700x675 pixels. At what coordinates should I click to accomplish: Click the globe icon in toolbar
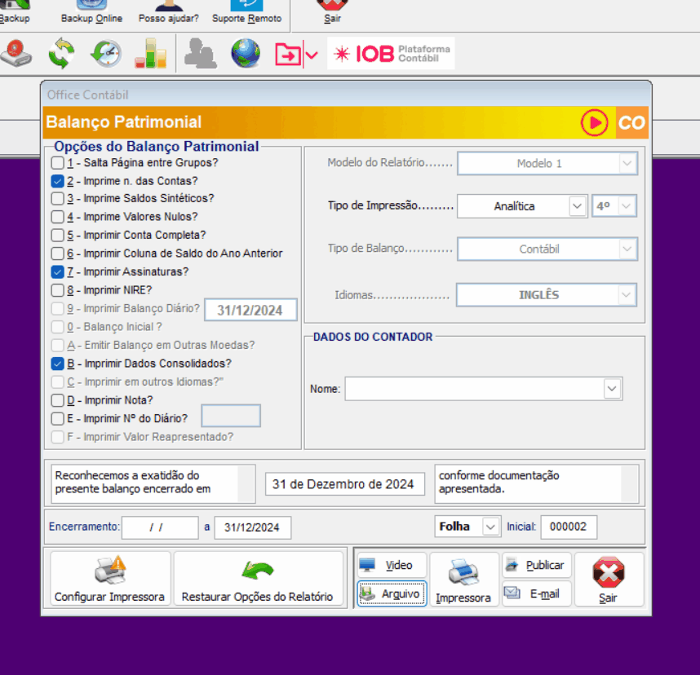click(246, 54)
